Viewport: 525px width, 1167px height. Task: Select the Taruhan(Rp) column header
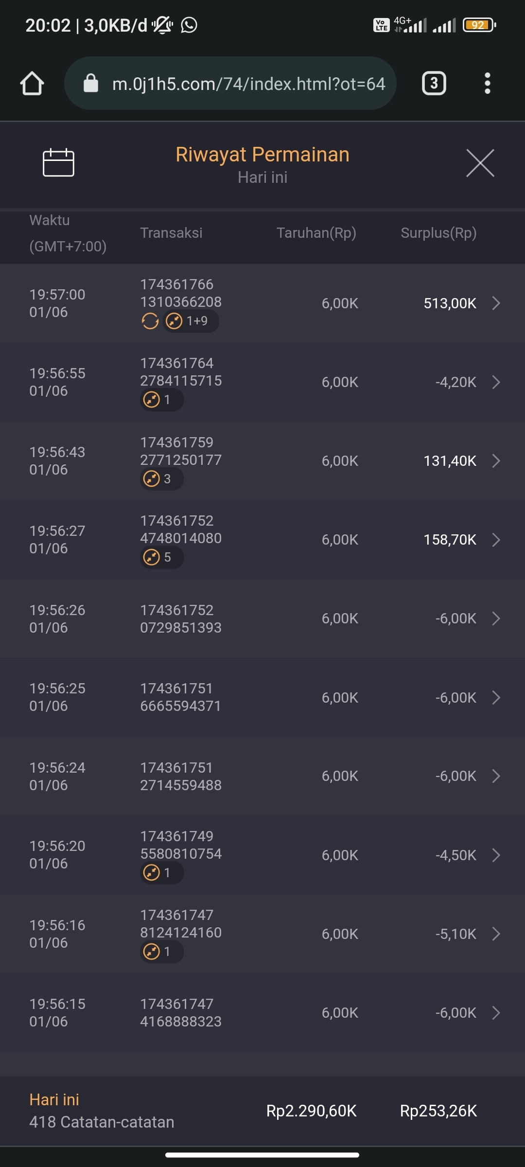click(x=316, y=233)
